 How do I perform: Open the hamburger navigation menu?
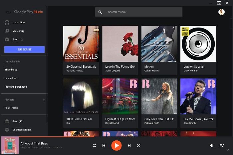tap(8, 12)
